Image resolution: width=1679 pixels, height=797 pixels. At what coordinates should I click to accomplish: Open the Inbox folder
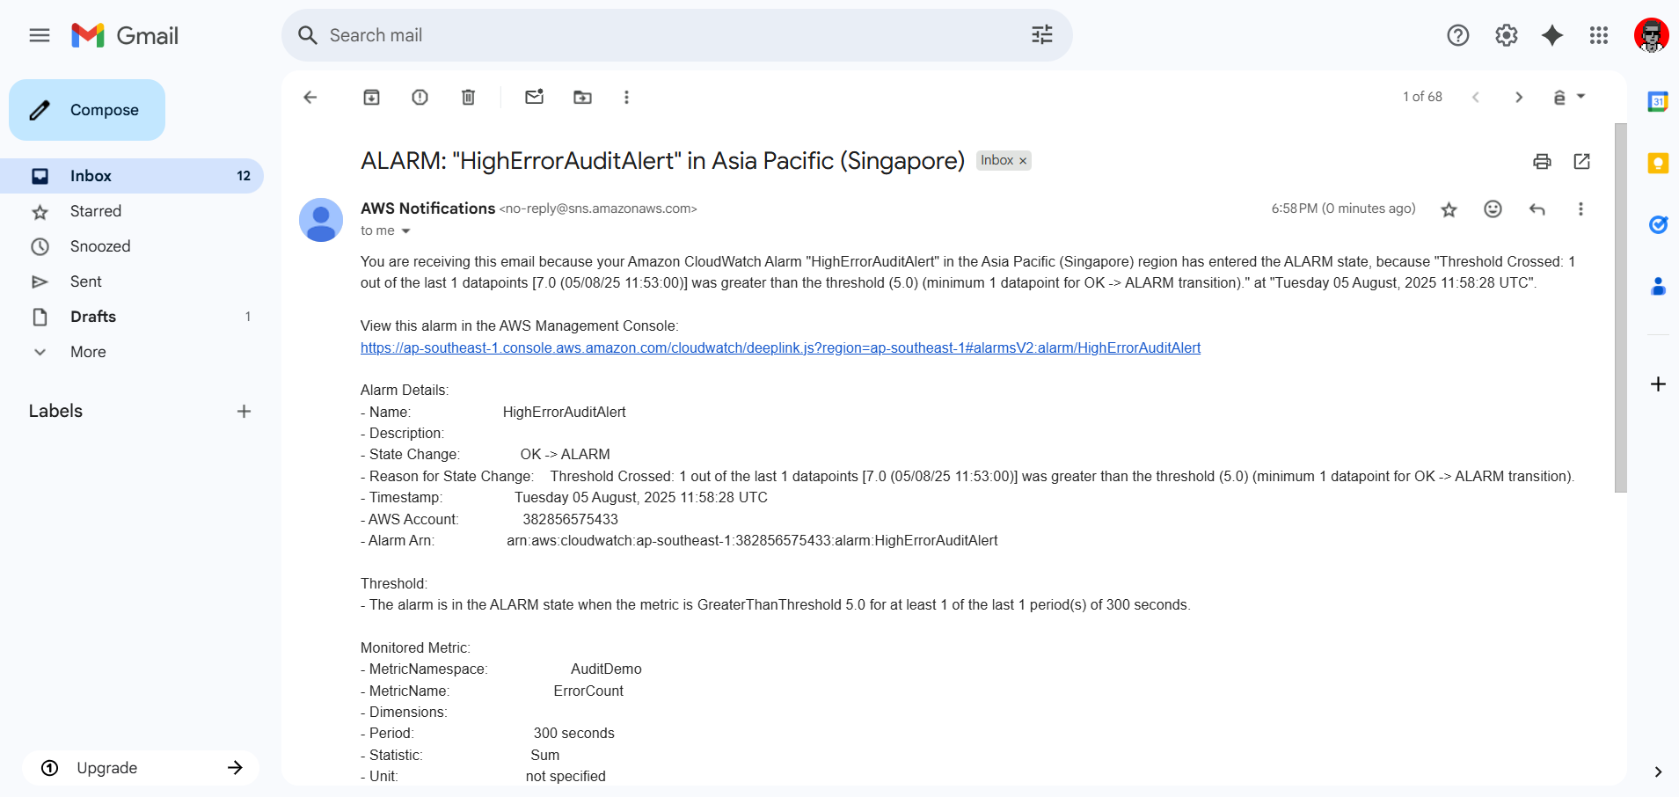[132, 176]
